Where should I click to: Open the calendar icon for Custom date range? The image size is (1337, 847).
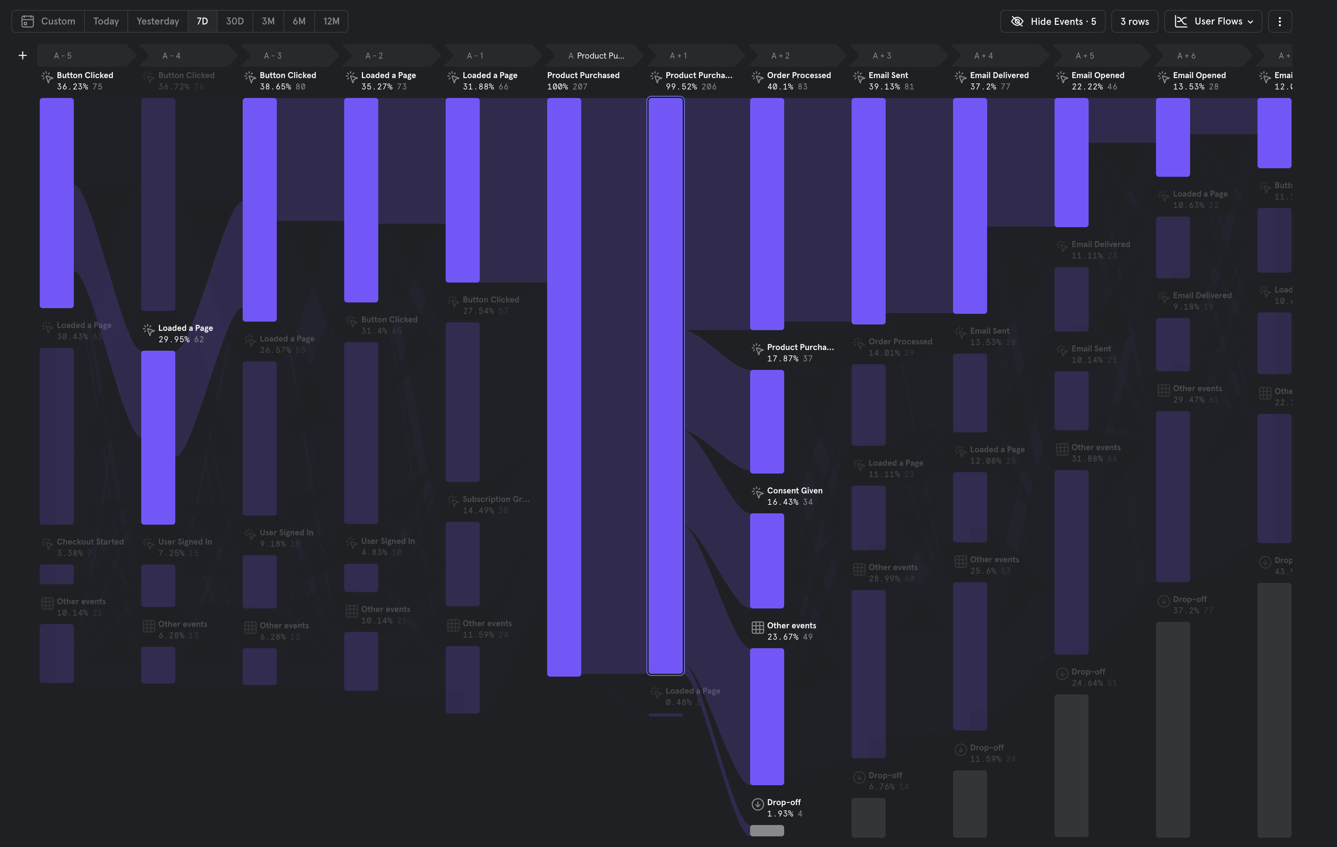tap(27, 21)
